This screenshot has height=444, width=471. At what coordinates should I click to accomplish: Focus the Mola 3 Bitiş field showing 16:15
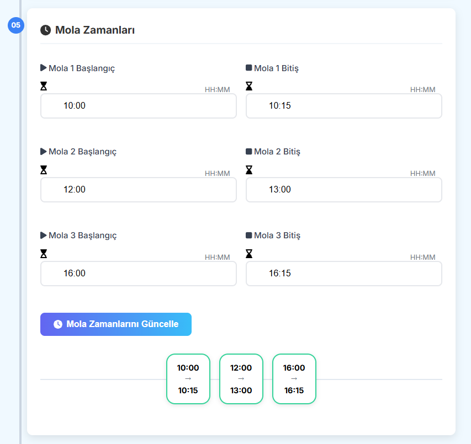click(344, 274)
